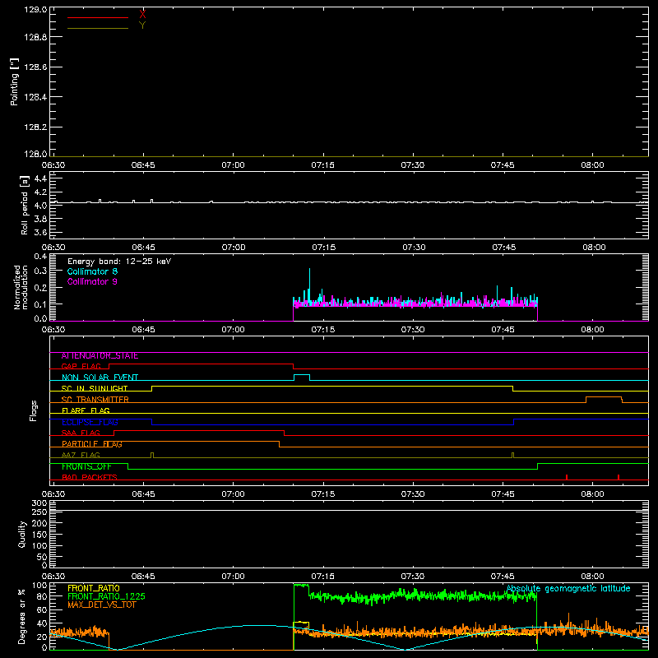The image size is (658, 658).
Task: Click the 'Normalized modulation' axis title
Action: point(20,287)
